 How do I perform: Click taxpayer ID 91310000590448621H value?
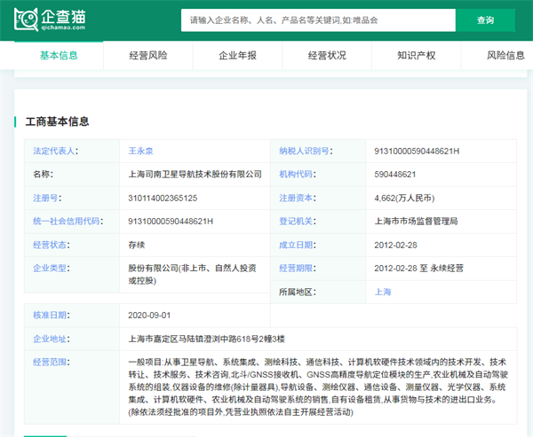(x=418, y=152)
